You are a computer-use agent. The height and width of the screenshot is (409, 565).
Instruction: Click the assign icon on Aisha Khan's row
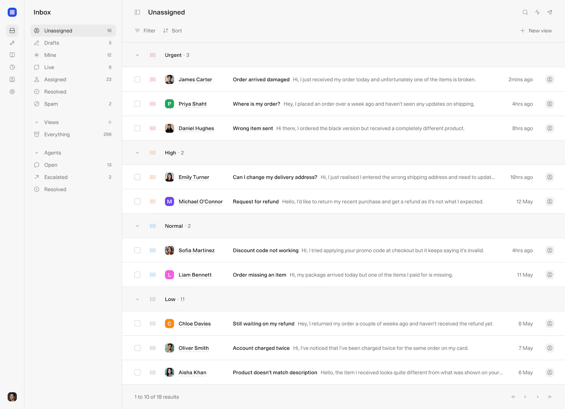pos(550,372)
